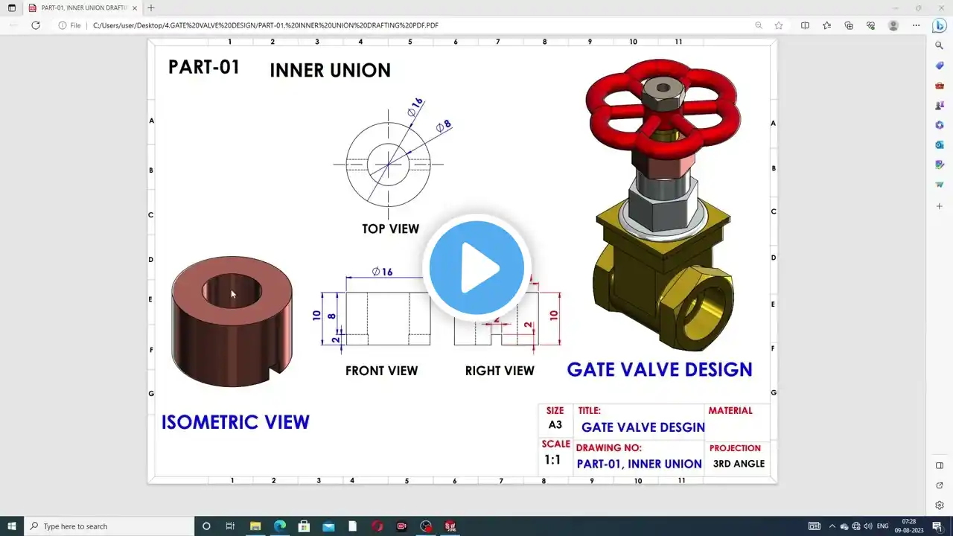Click the "ISOMETRIC VIEW" label
The width and height of the screenshot is (953, 536).
235,422
